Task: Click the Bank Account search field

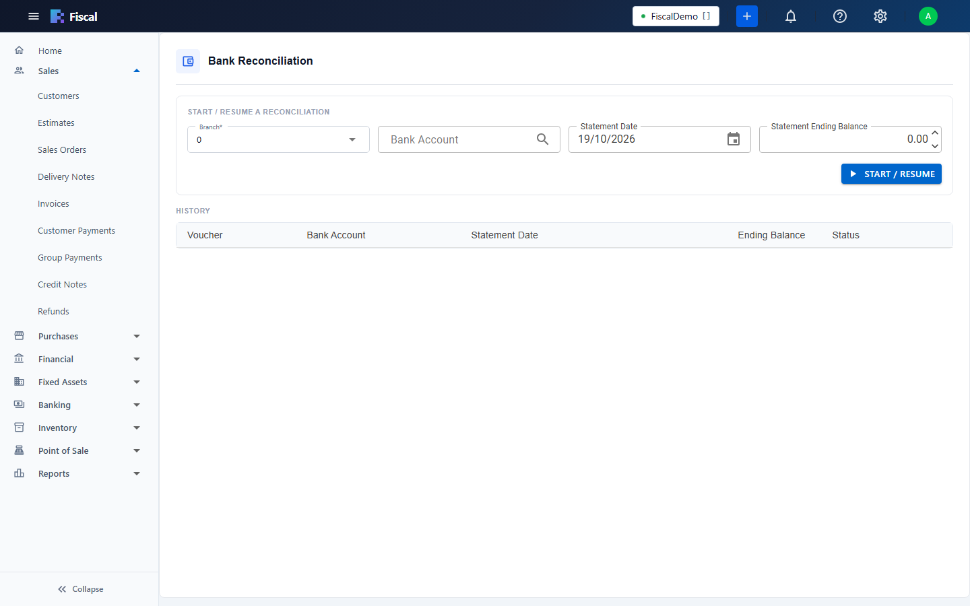Action: [x=469, y=139]
